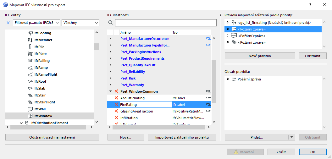Click the Zrušit button
Screen dimensions: 332x159
[x=281, y=152]
